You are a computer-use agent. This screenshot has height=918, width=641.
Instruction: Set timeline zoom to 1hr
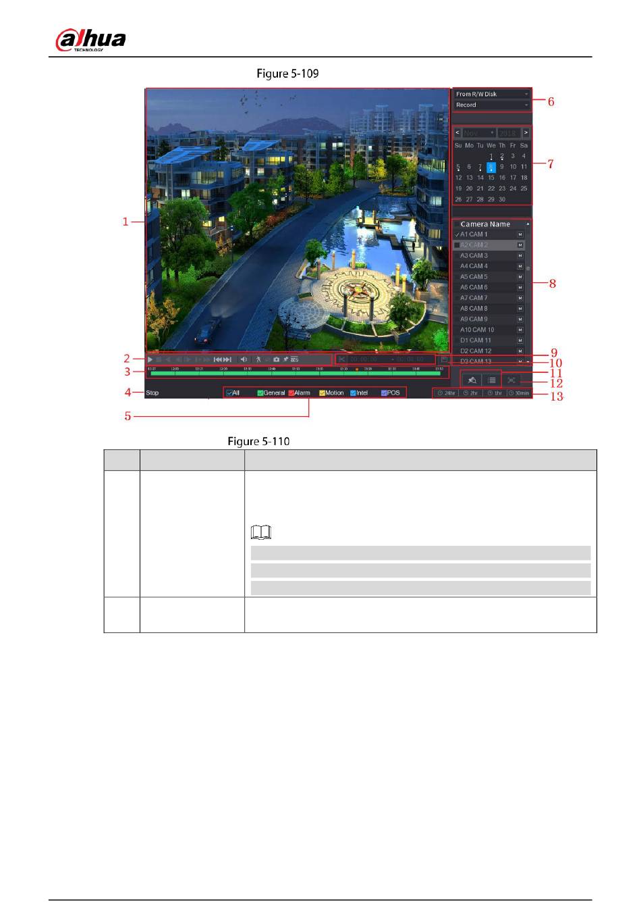pyautogui.click(x=495, y=393)
